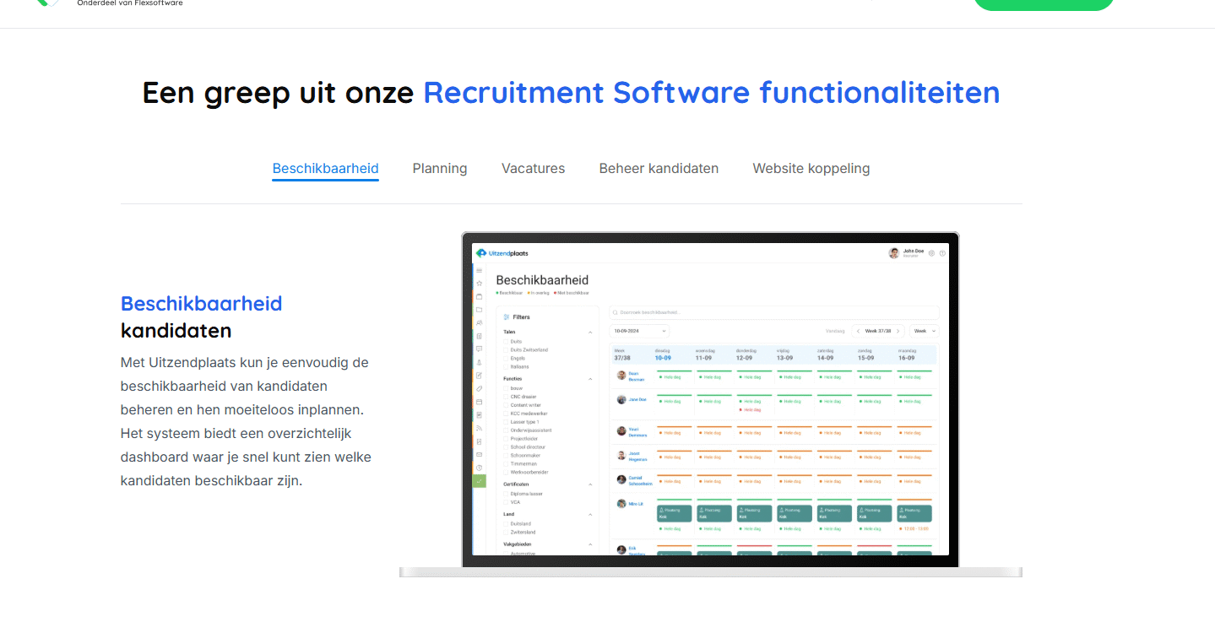Image resolution: width=1215 pixels, height=633 pixels.
Task: Check the Duits language filter checkbox
Action: tap(507, 341)
